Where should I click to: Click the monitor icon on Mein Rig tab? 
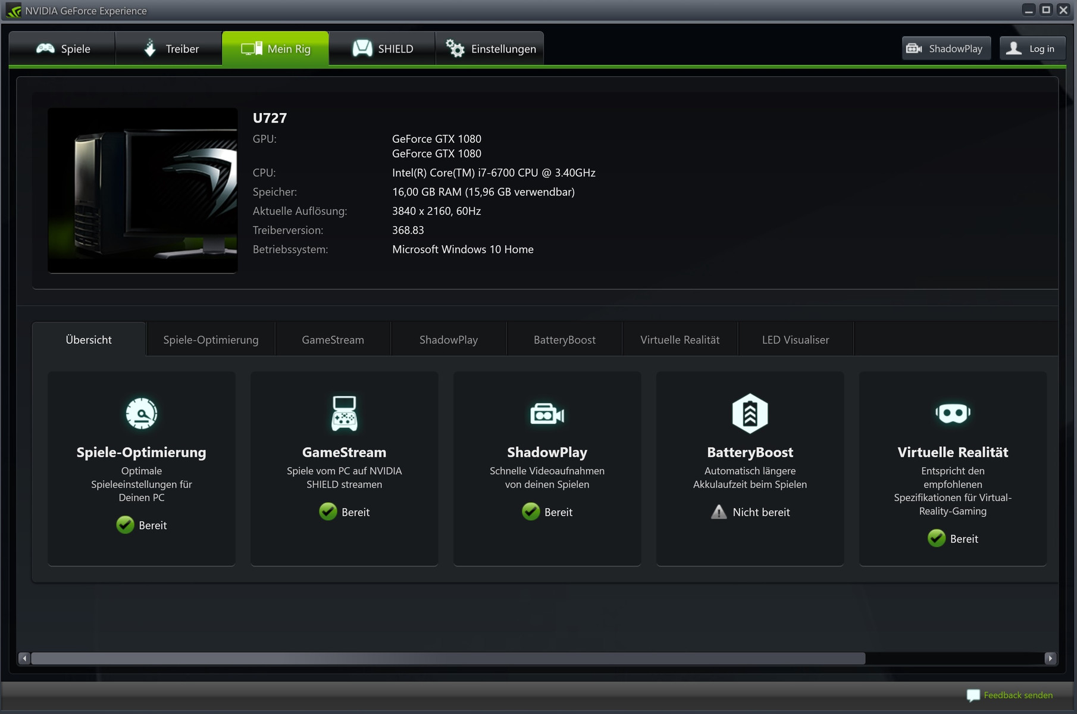[251, 49]
